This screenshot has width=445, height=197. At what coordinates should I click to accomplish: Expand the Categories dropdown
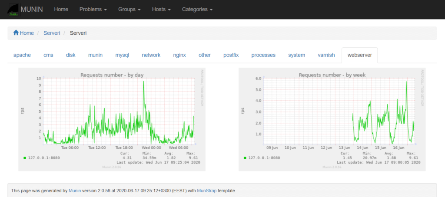click(197, 9)
